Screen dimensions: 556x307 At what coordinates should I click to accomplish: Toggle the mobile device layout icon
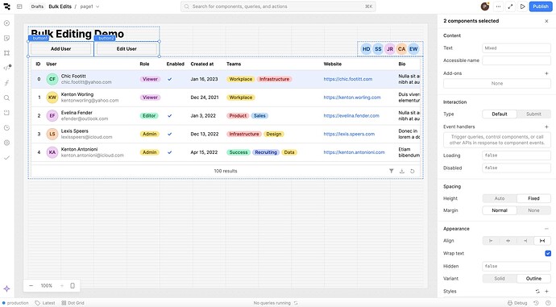click(x=73, y=286)
